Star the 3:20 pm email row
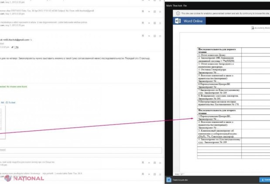Screen dimensions: 270x184 tap(149, 11)
